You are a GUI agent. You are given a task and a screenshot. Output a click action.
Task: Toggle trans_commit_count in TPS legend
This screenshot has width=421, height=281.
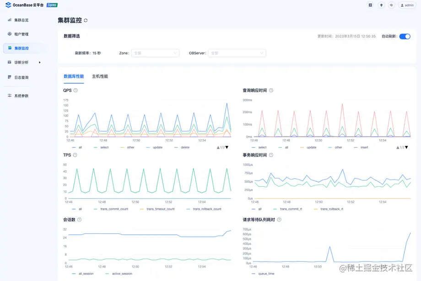pyautogui.click(x=111, y=209)
